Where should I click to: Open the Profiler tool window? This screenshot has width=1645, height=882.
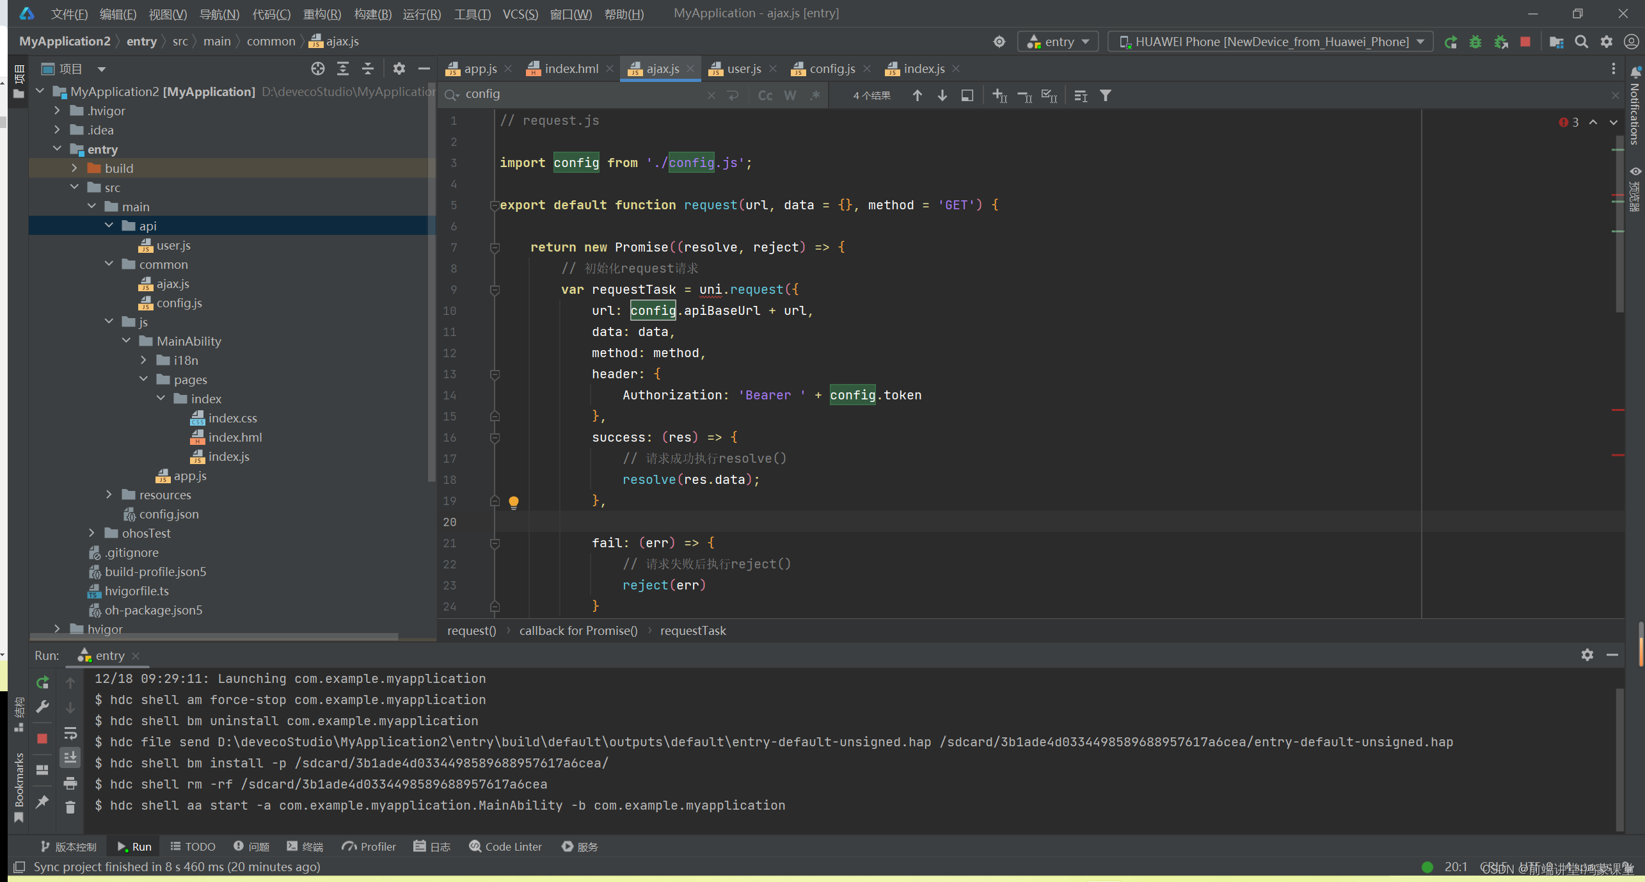tap(369, 846)
